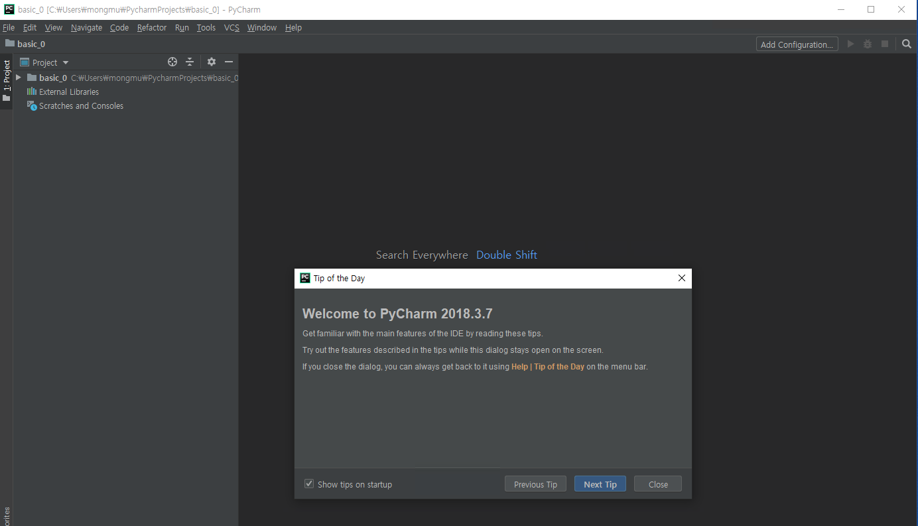Hide the Project tool window with the minus icon
The height and width of the screenshot is (526, 918).
229,62
